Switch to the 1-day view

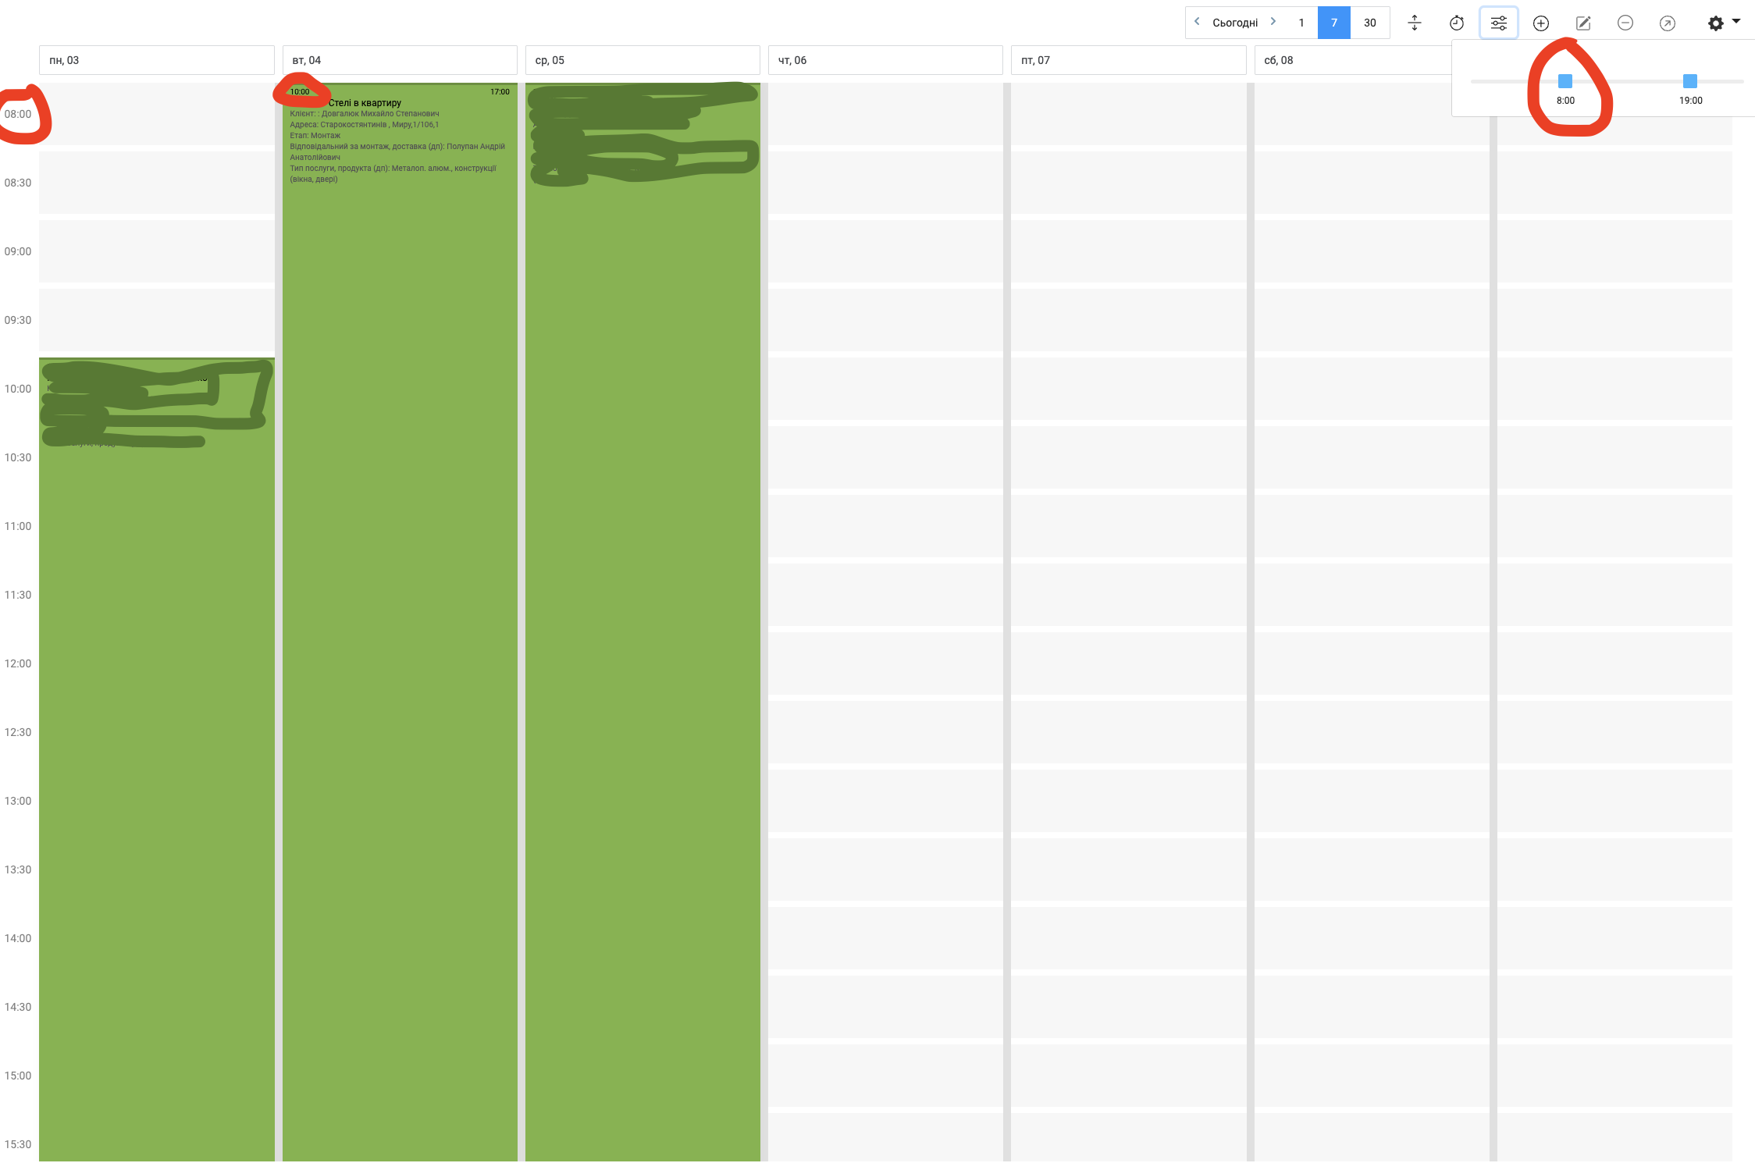pos(1301,23)
